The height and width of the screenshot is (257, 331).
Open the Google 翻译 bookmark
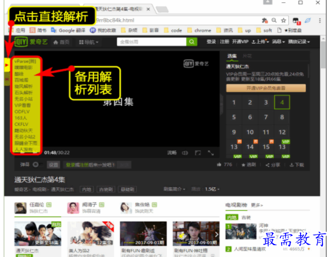(x=68, y=30)
